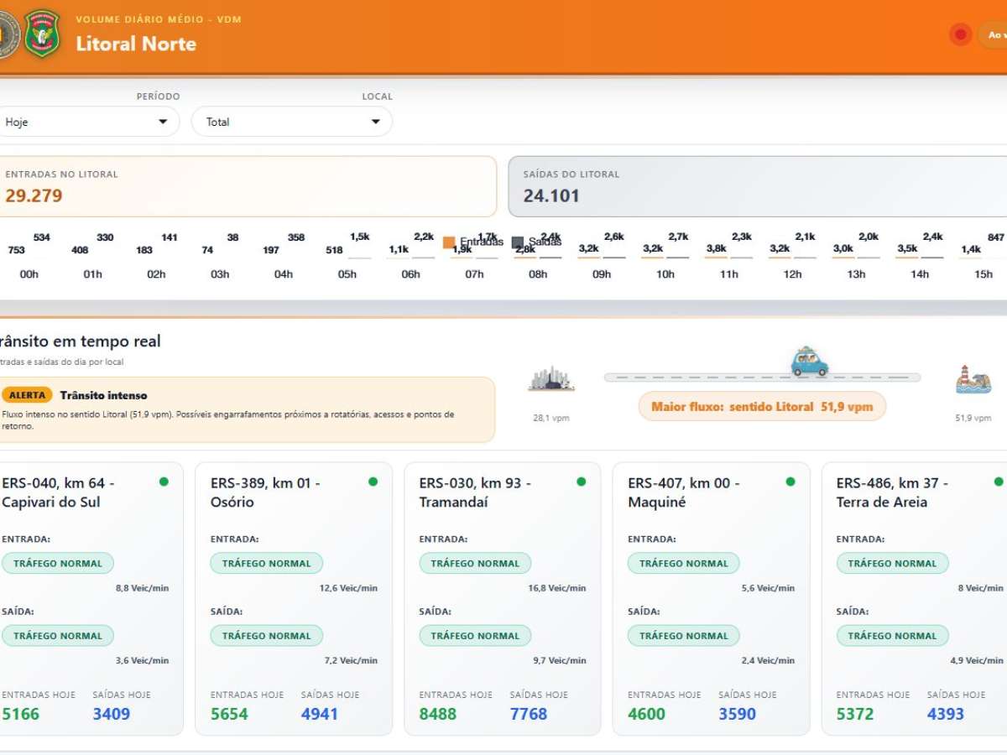Viewport: 1007px width, 755px height.
Task: Click the city skyline icon
Action: pyautogui.click(x=551, y=379)
